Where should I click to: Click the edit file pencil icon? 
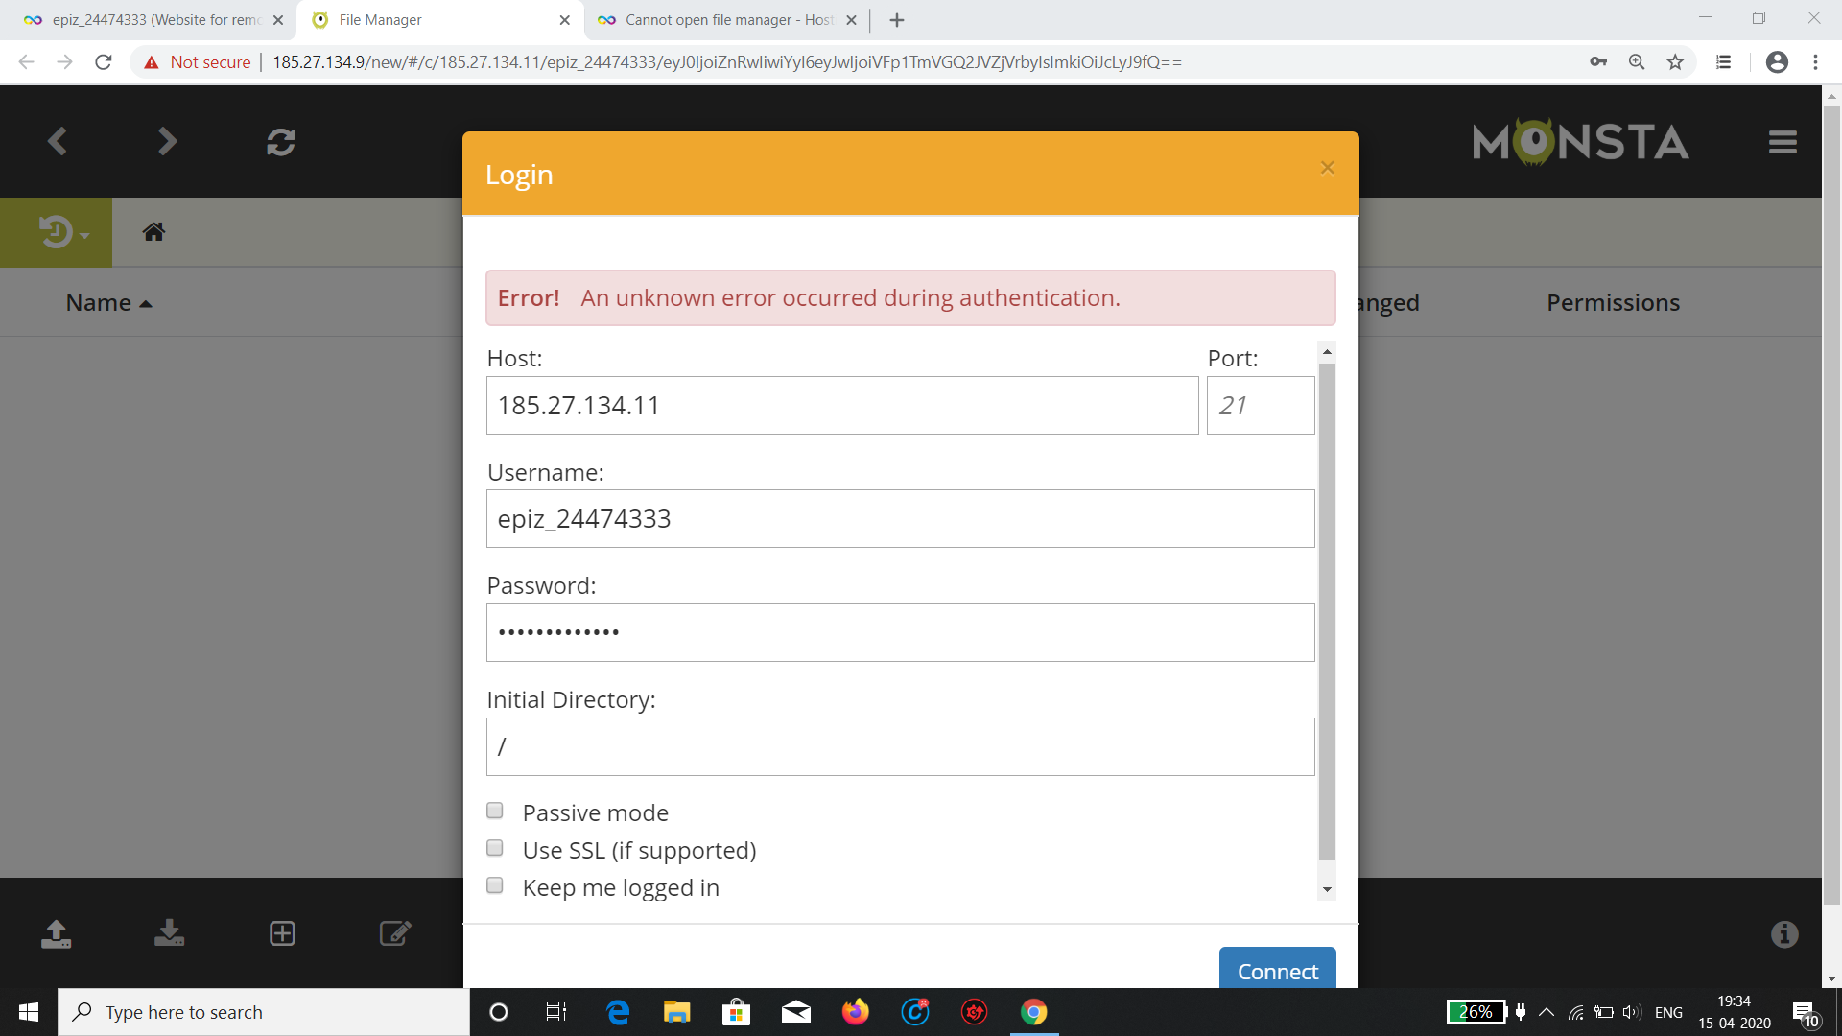click(394, 933)
